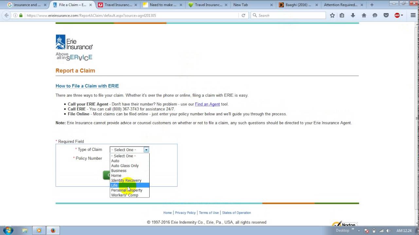This screenshot has width=419, height=235.
Task: Pick the highlighted Life option
Action: pos(130,185)
